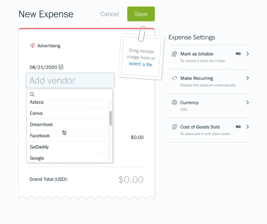Expand Make Recurring chevron
This screenshot has width=267, height=224.
click(x=248, y=78)
